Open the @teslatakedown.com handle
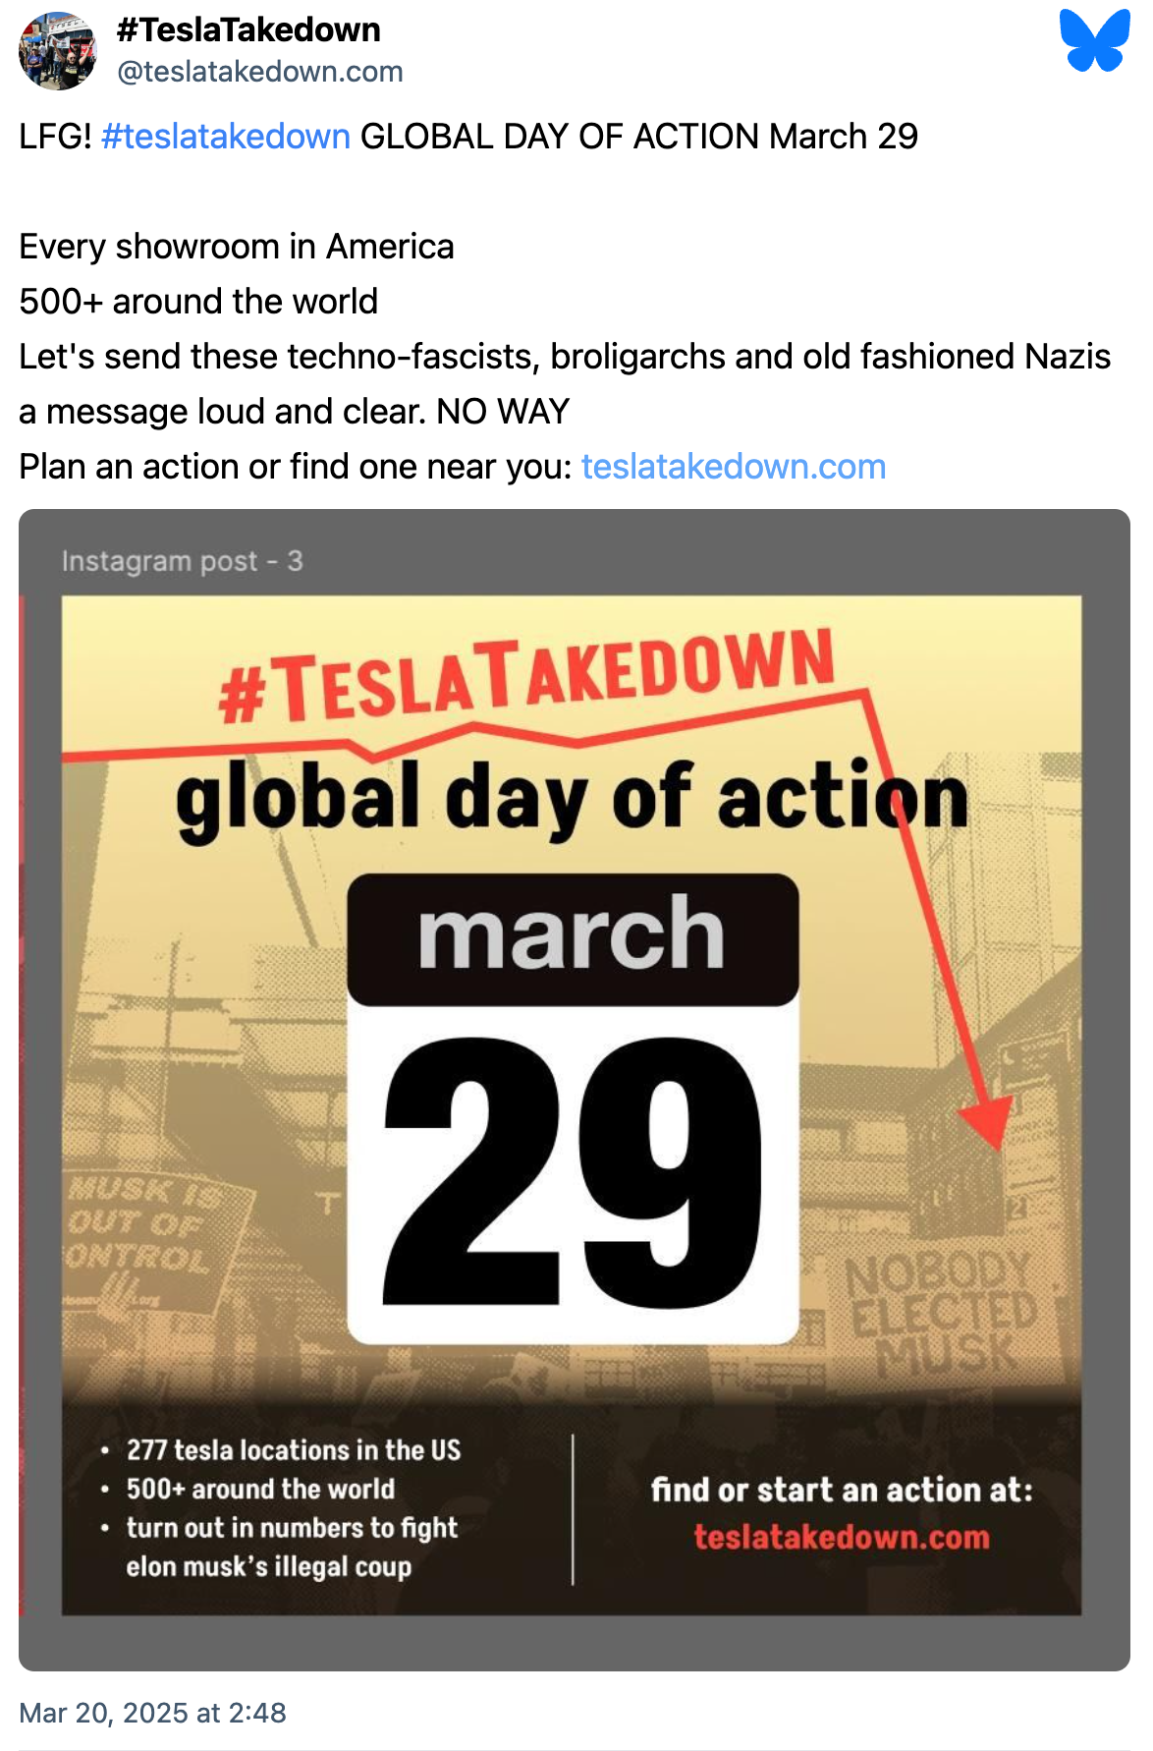Screen dimensions: 1153x1751 pos(260,72)
